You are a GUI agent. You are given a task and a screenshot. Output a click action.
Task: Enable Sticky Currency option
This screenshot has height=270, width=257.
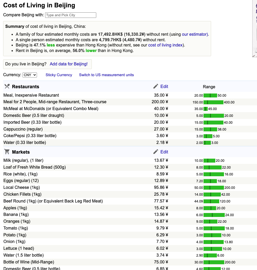(x=59, y=75)
